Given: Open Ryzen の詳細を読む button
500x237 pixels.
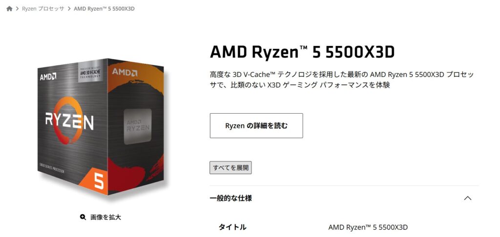Looking at the screenshot, I should tap(256, 125).
